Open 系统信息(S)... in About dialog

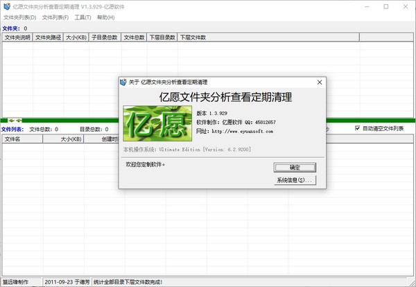(295, 180)
